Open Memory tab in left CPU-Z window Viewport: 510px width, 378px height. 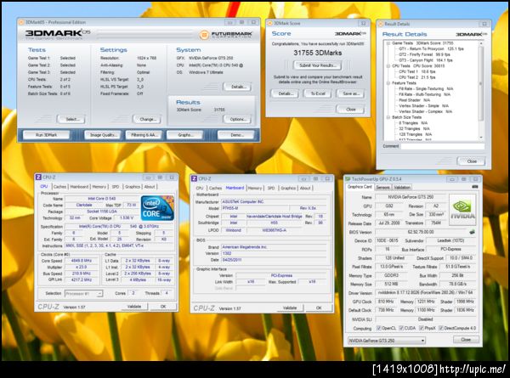pyautogui.click(x=99, y=187)
